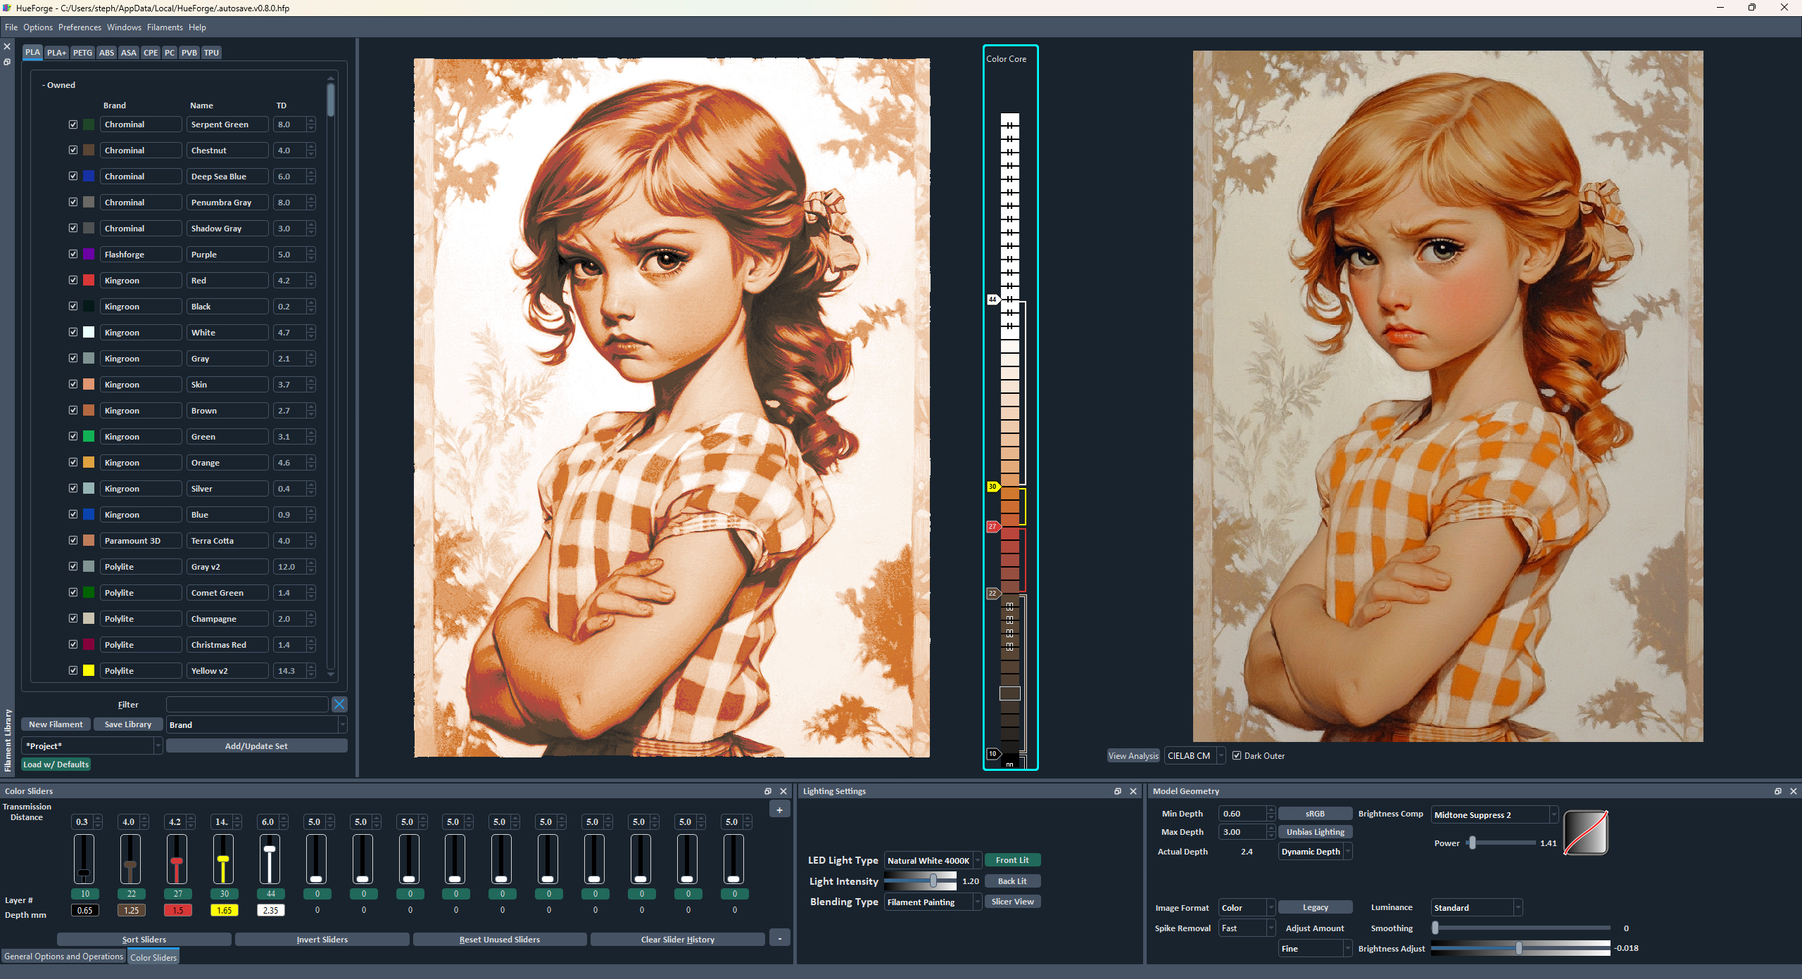Switch to the PETG filament tab

click(x=82, y=53)
